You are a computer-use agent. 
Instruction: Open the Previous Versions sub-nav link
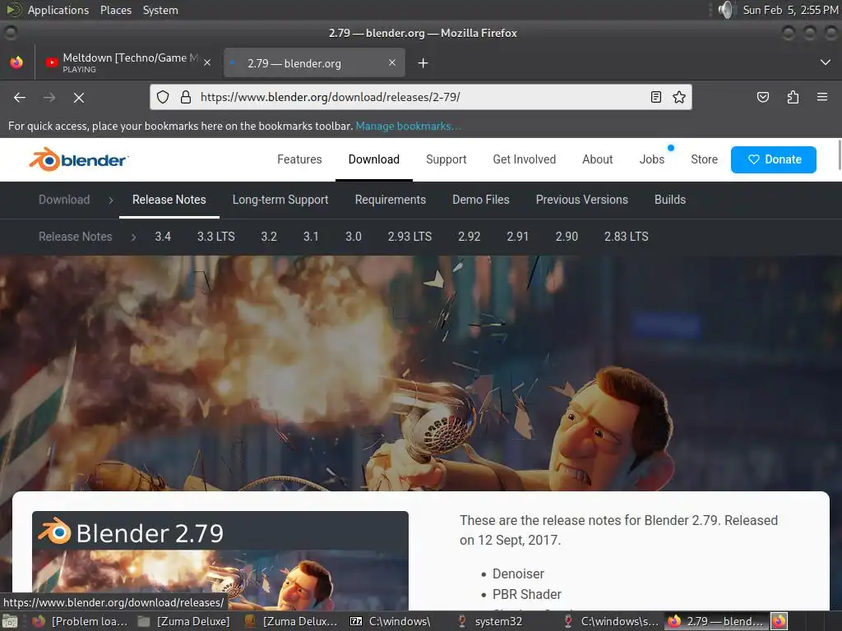[x=581, y=200]
